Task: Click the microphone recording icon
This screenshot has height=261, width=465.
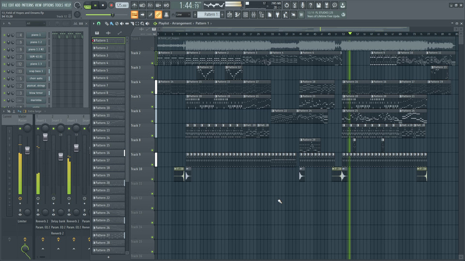Action: pyautogui.click(x=302, y=5)
